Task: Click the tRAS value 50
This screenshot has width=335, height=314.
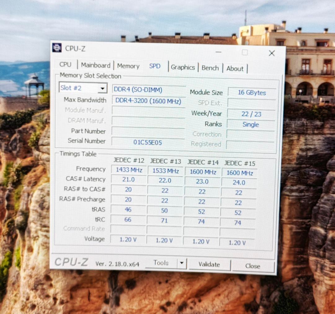Action: [164, 210]
